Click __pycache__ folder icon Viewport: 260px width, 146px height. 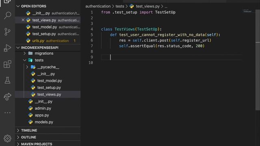[x=33, y=67]
